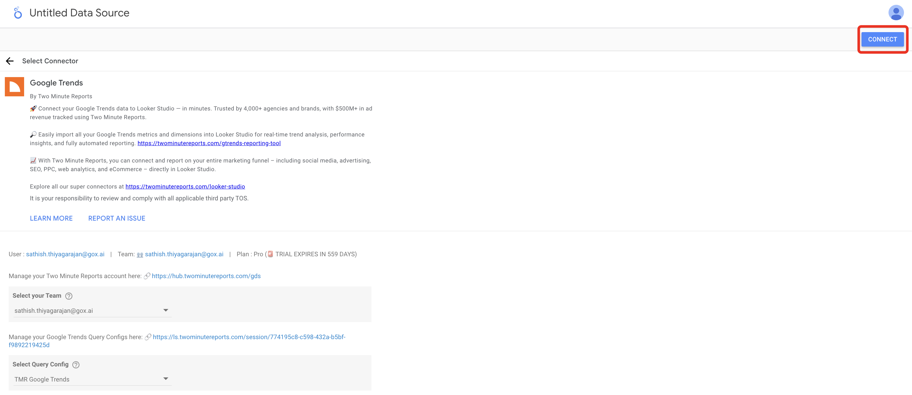Click the Team email link
Screen dimensions: 912x395
[x=184, y=254]
